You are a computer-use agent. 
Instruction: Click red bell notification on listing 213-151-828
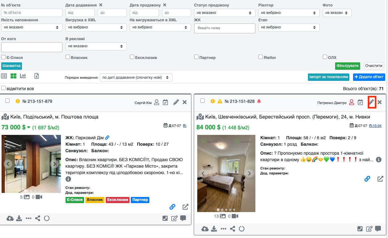click(259, 101)
